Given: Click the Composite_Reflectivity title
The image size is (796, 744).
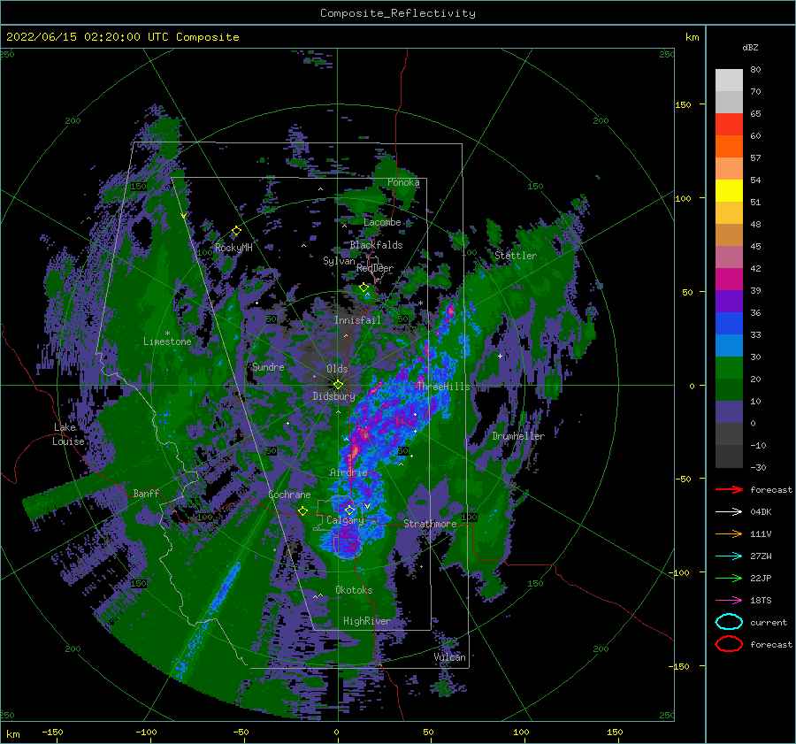Looking at the screenshot, I should tap(397, 13).
